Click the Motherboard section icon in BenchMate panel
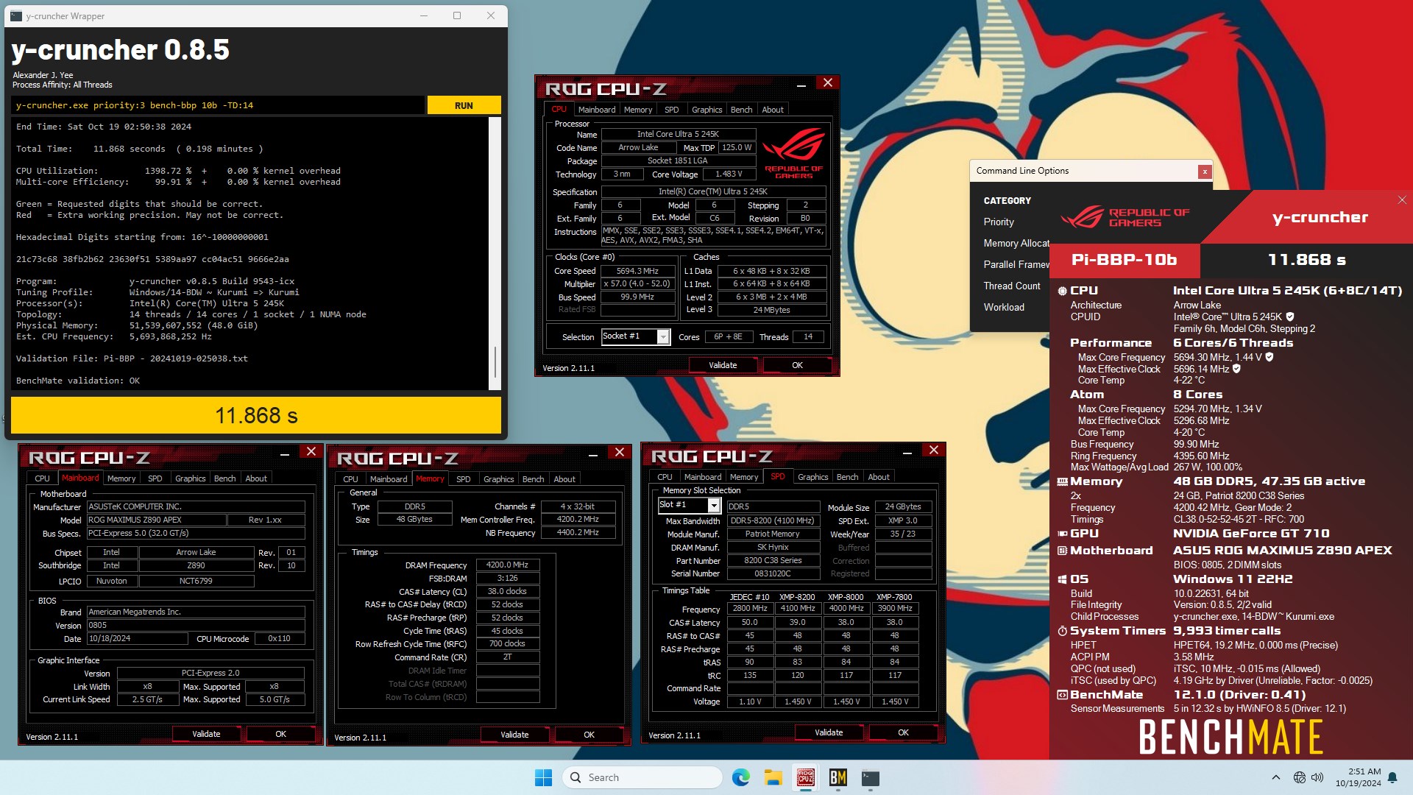1413x795 pixels. pos(1062,551)
